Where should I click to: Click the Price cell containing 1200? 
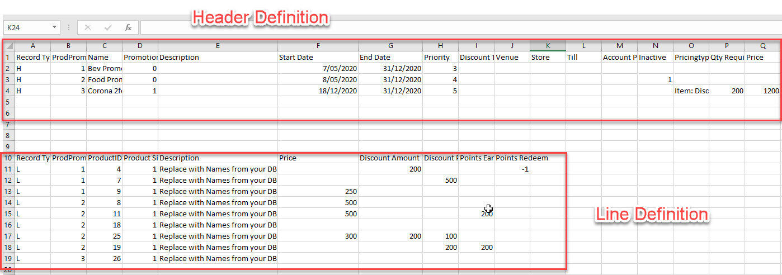click(762, 91)
